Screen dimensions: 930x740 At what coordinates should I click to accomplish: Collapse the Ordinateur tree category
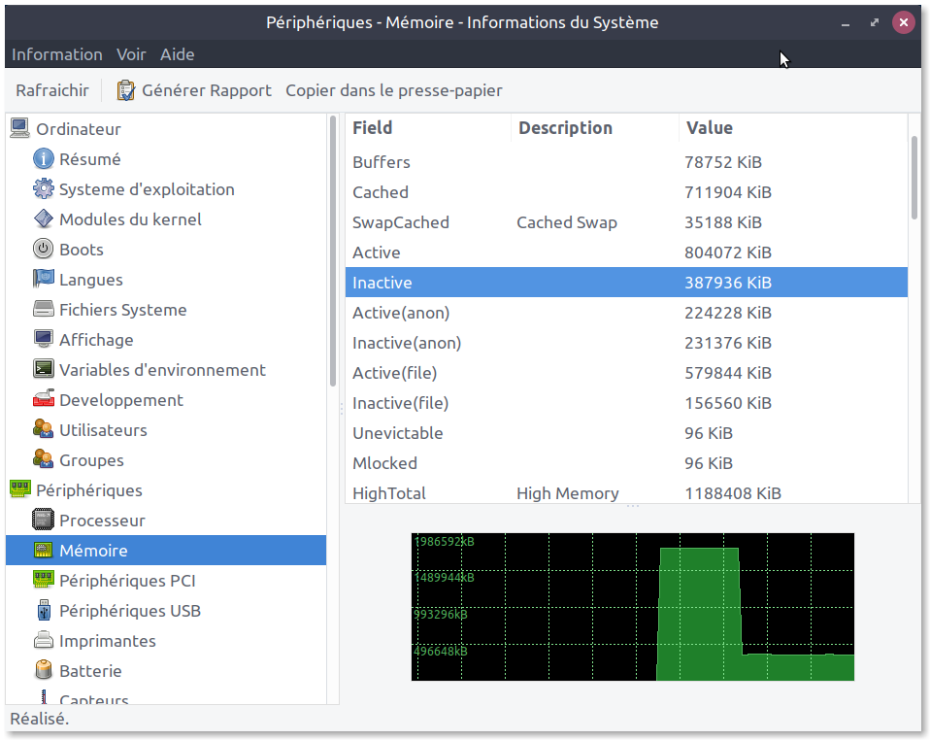[19, 129]
